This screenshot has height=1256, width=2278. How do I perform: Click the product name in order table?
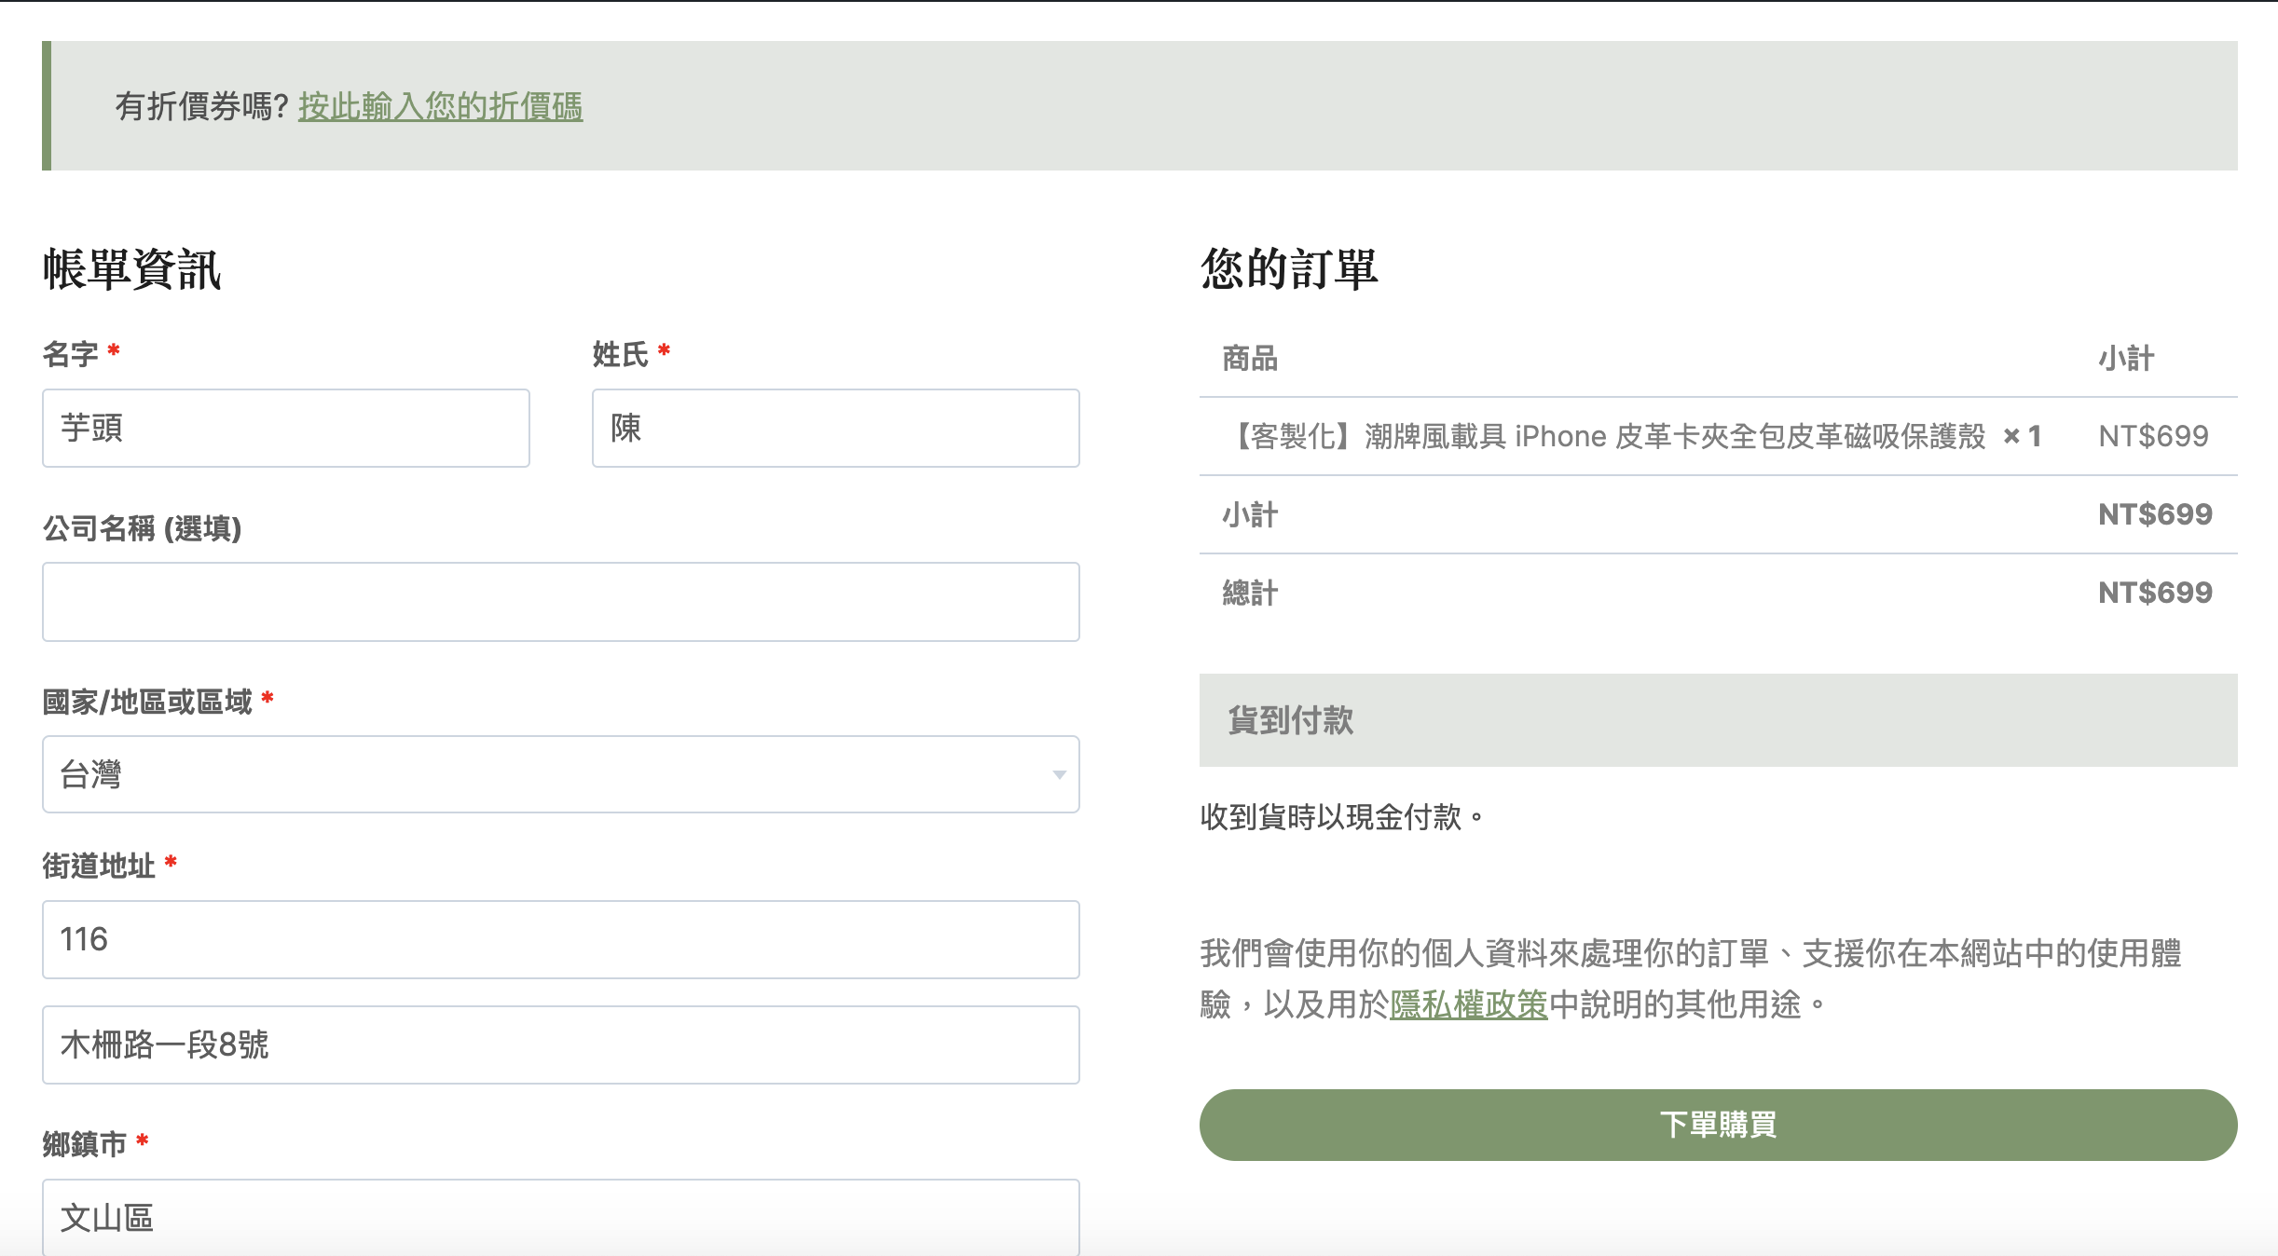1609,436
